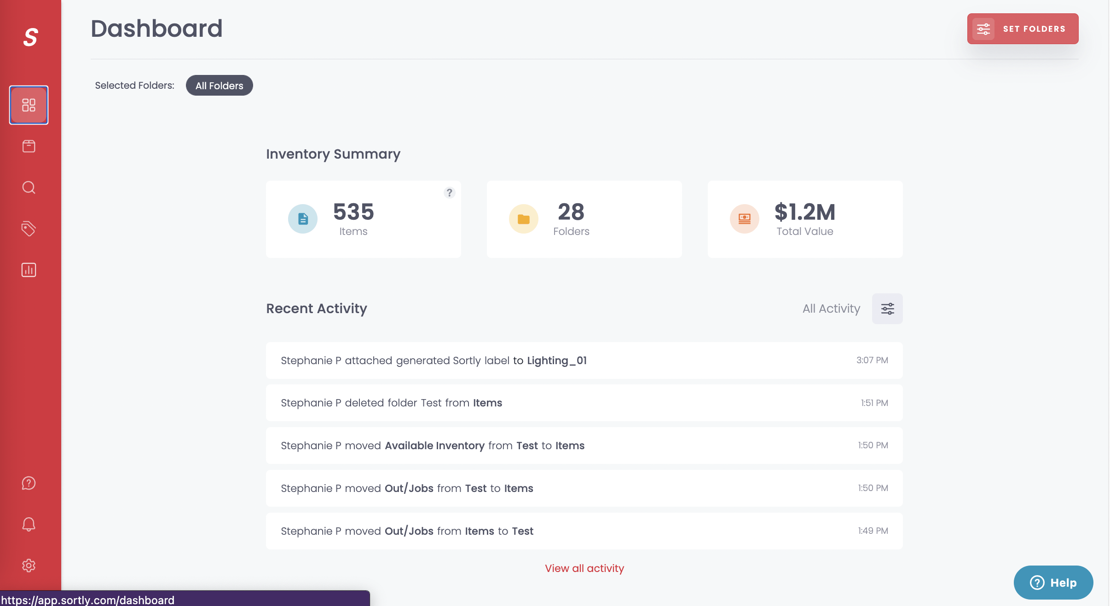Open the Lighting_01 label activity entry
Screen dimensions: 1110x606
(x=584, y=360)
